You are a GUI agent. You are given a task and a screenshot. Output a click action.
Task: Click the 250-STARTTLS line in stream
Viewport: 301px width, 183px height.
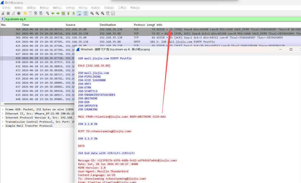click(x=88, y=91)
